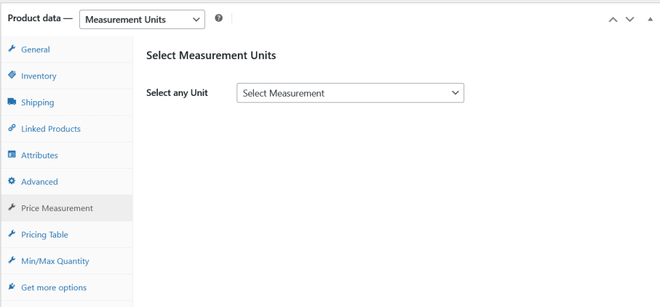Click the truck icon for Shipping

[x=12, y=102]
